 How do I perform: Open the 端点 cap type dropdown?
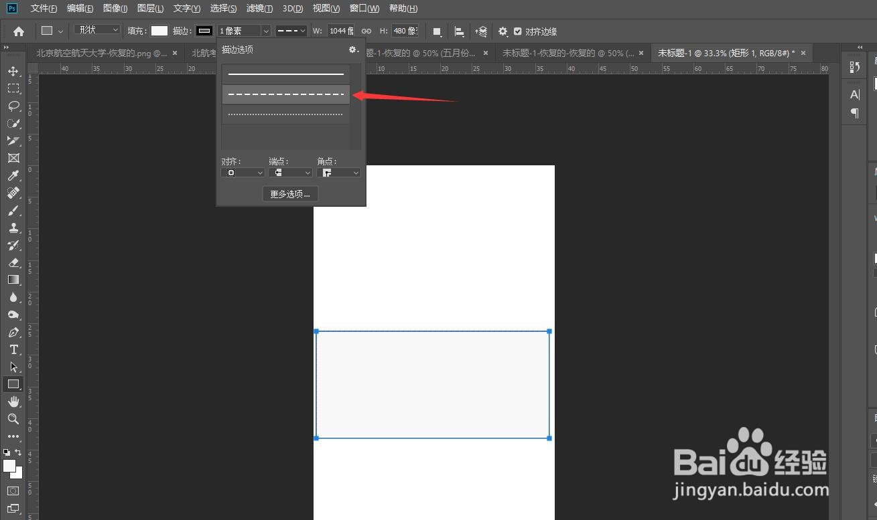point(290,173)
